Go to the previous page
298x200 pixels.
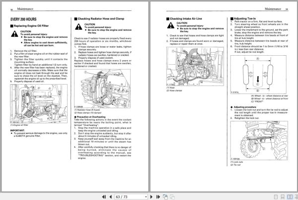pos(111,197)
